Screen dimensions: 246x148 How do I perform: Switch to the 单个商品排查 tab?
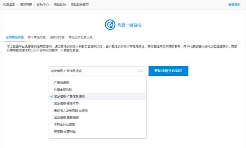point(37,37)
